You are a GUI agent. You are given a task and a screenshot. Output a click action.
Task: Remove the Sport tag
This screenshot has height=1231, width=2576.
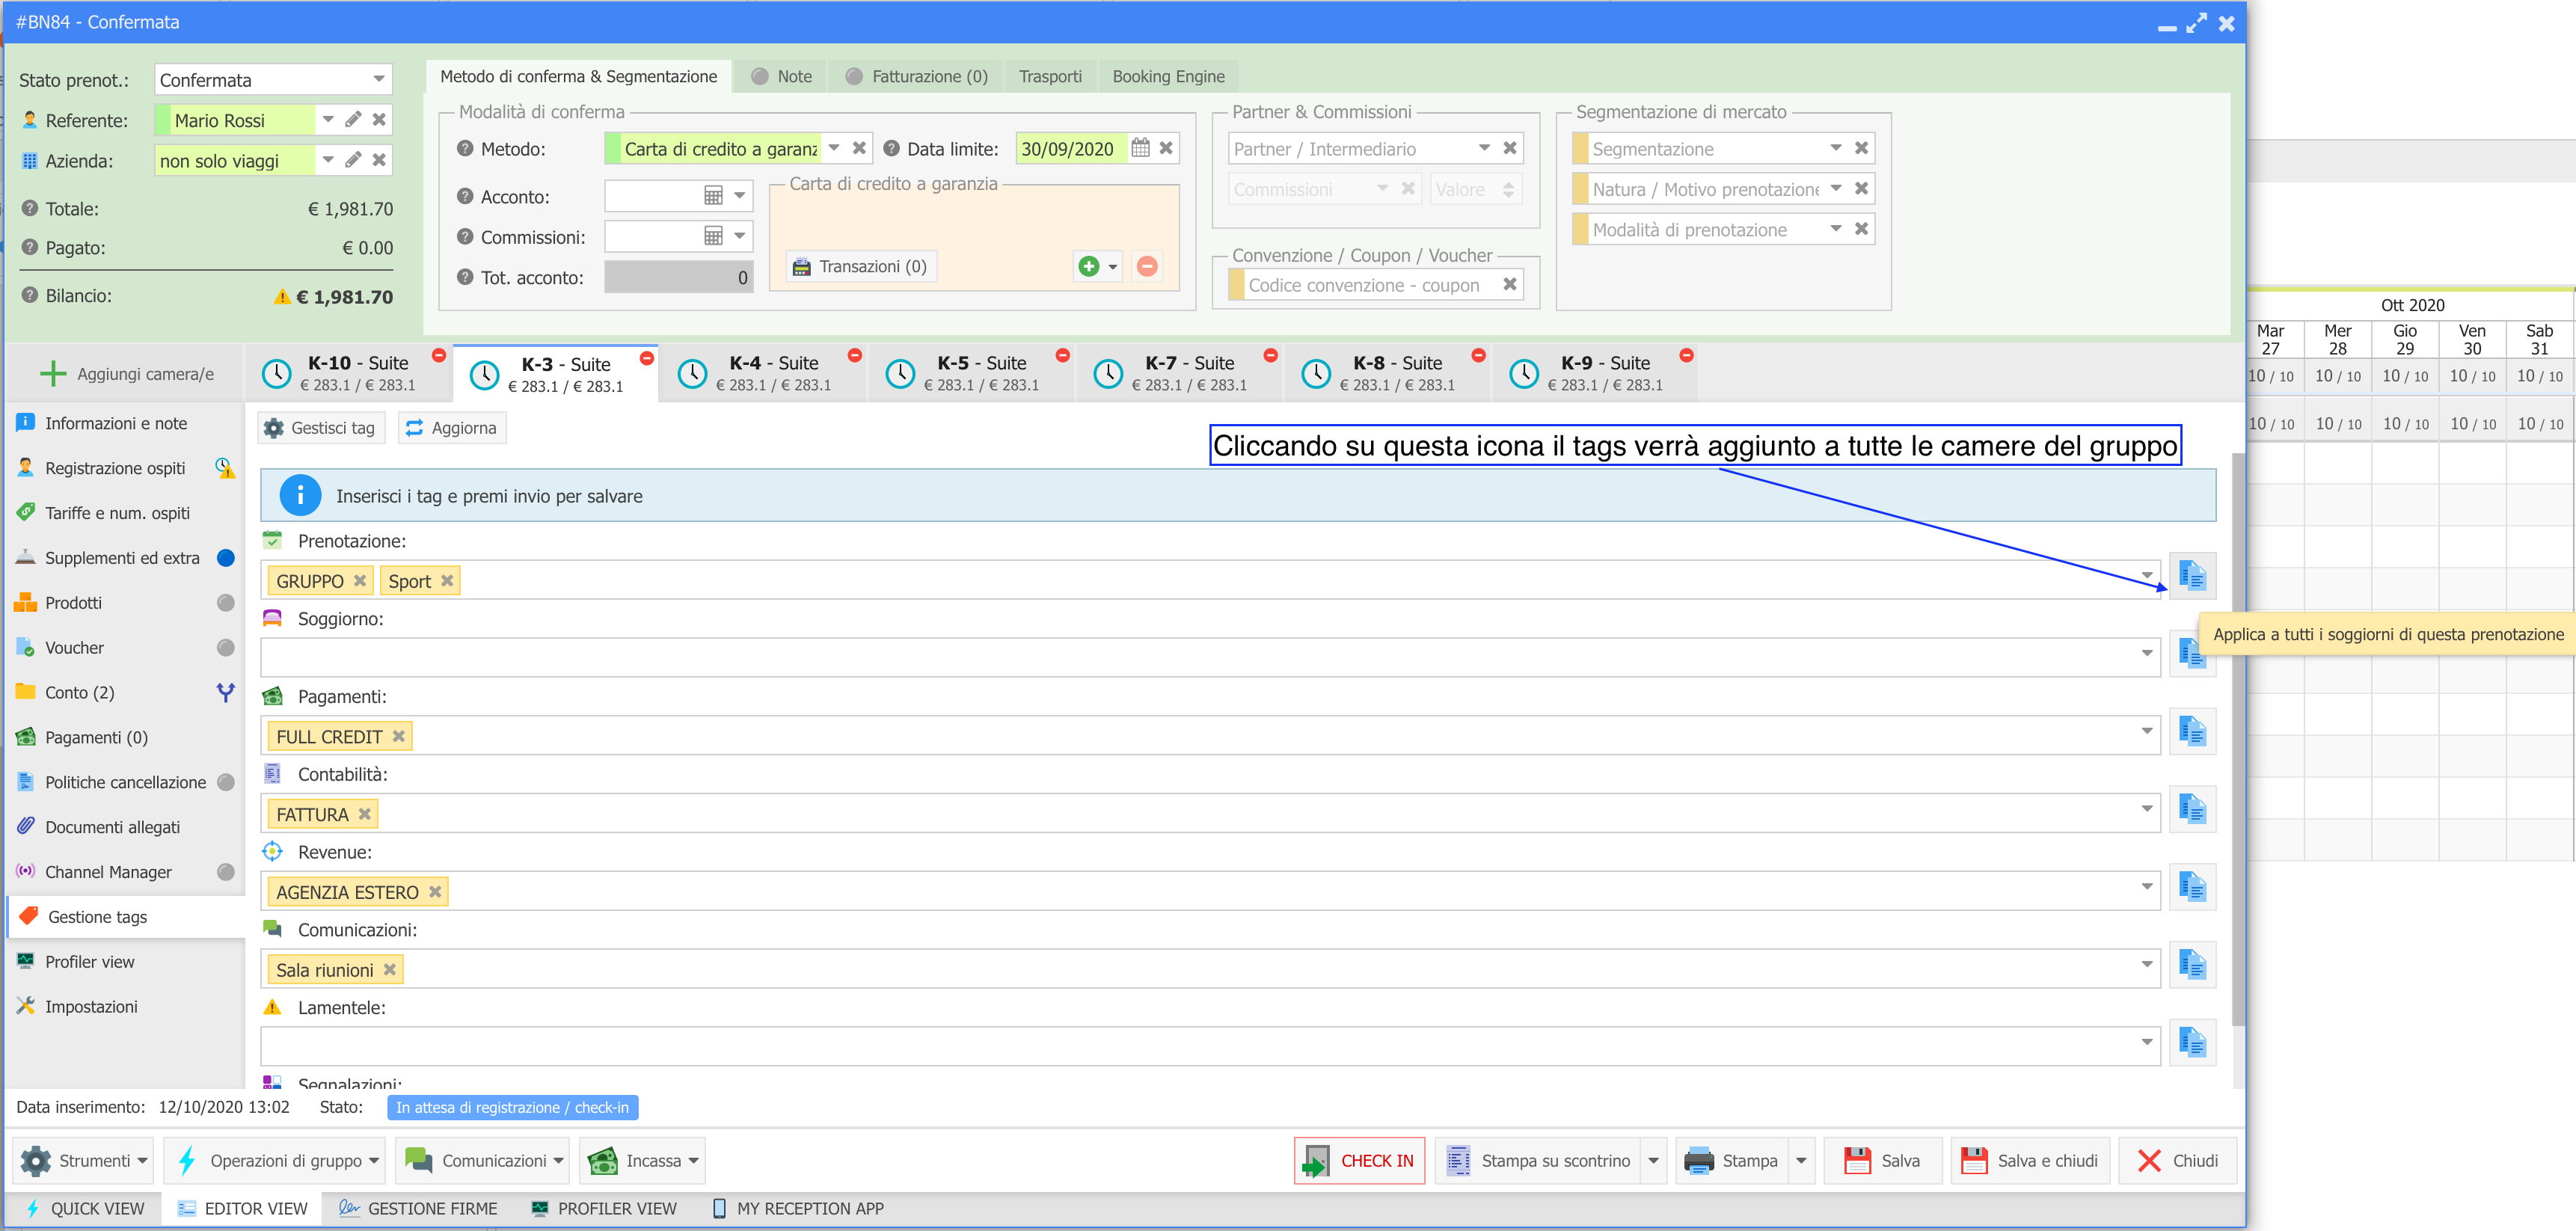pos(447,581)
